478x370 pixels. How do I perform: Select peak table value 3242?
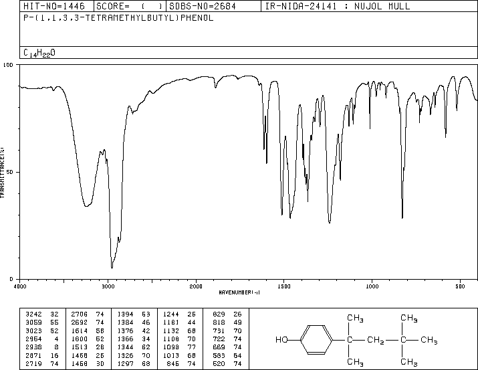tap(33, 314)
